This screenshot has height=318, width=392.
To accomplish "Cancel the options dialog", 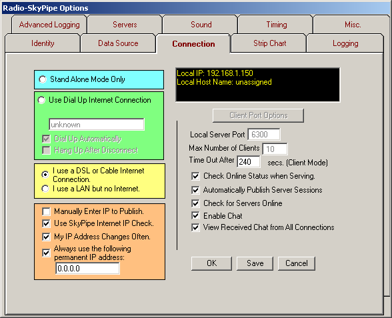I will tap(297, 263).
